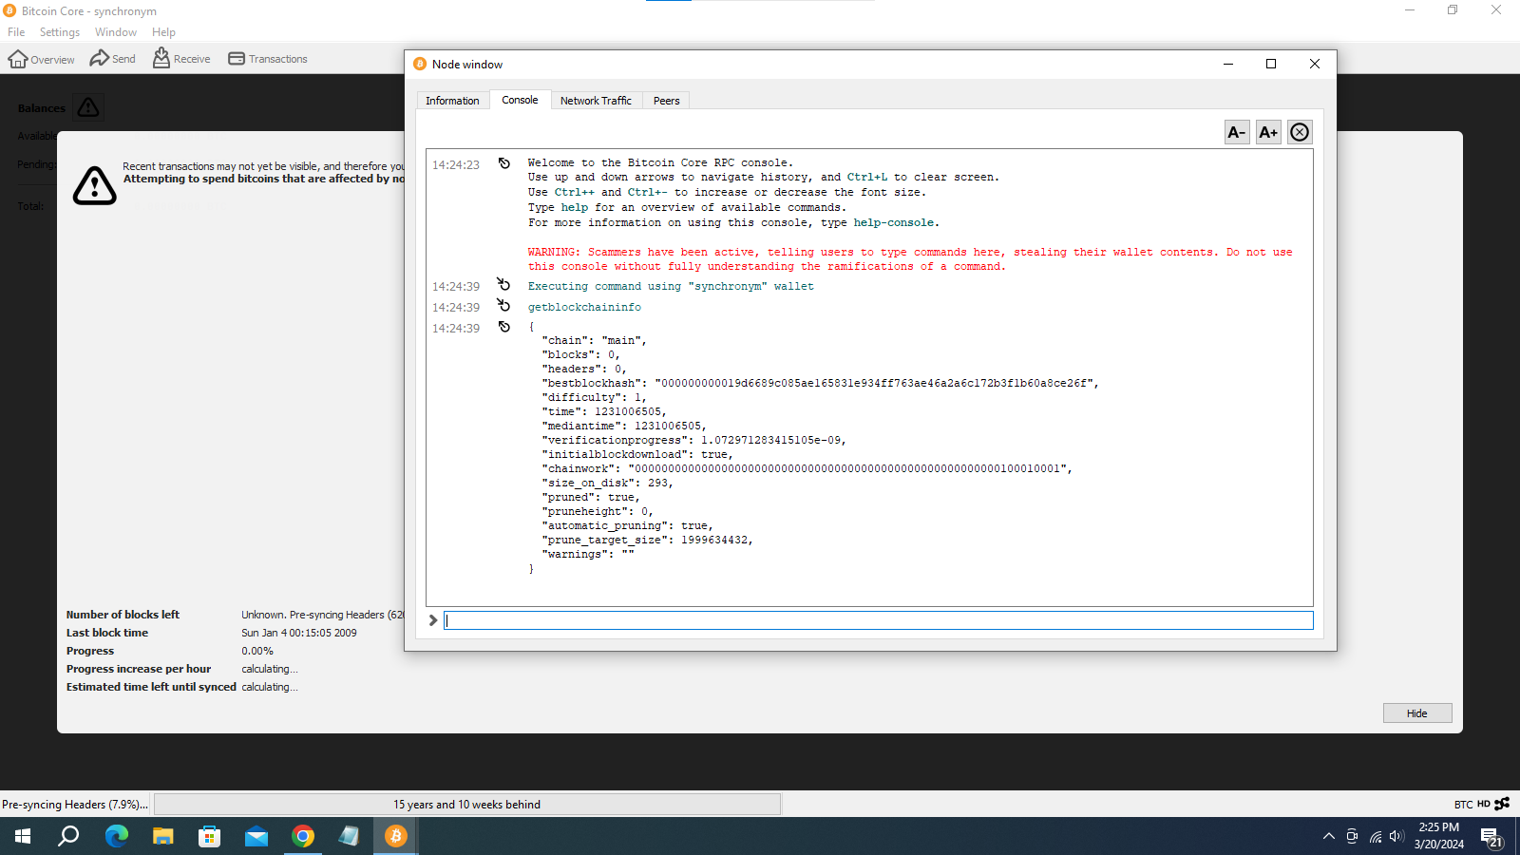Open Google Chrome from the taskbar
This screenshot has height=855, width=1520.
pos(303,836)
